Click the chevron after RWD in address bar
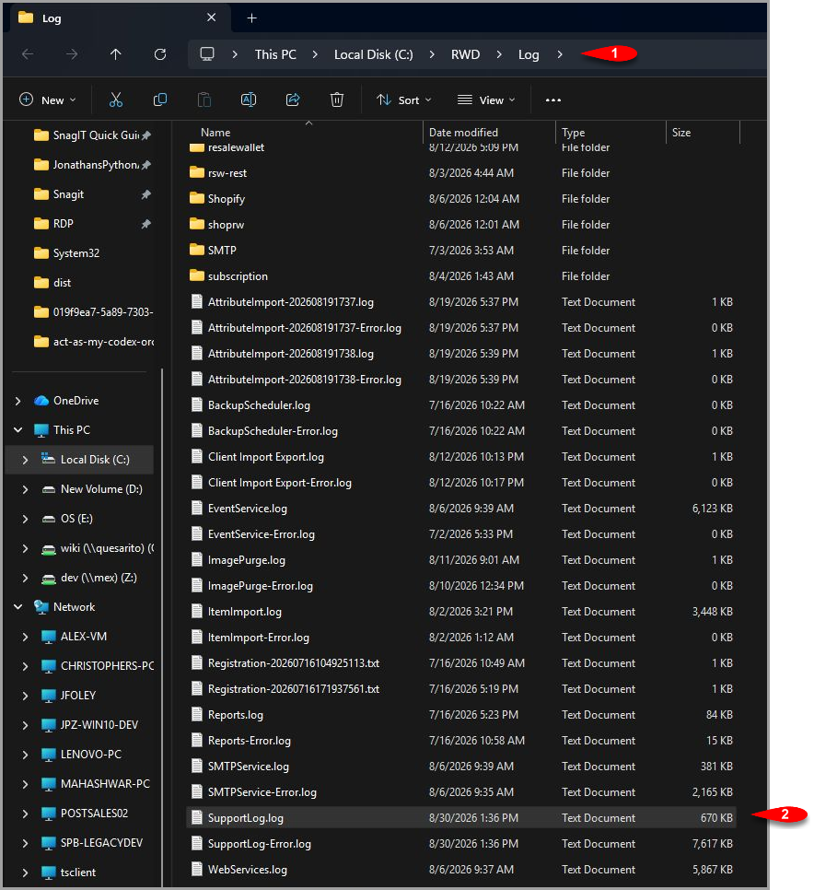814x890 pixels. (x=499, y=54)
